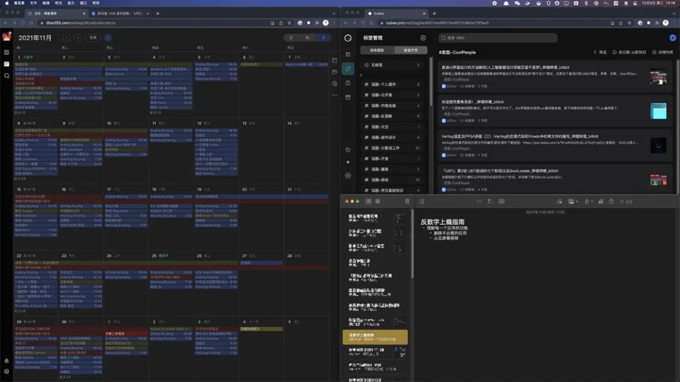Click the Cubox logo icon
This screenshot has width=680, height=382.
coord(348,38)
